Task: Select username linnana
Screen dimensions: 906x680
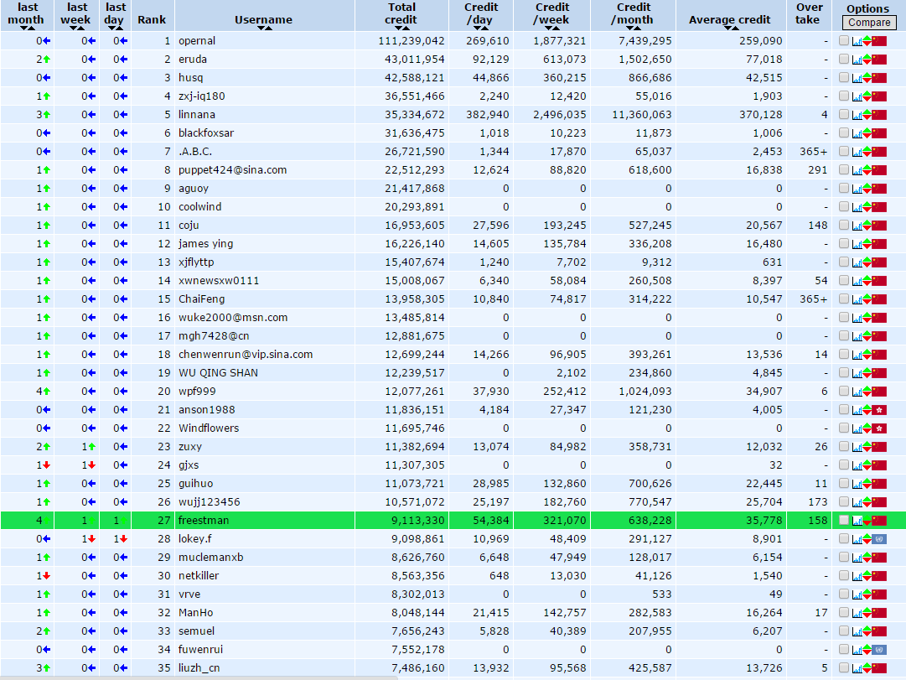Action: coord(196,115)
